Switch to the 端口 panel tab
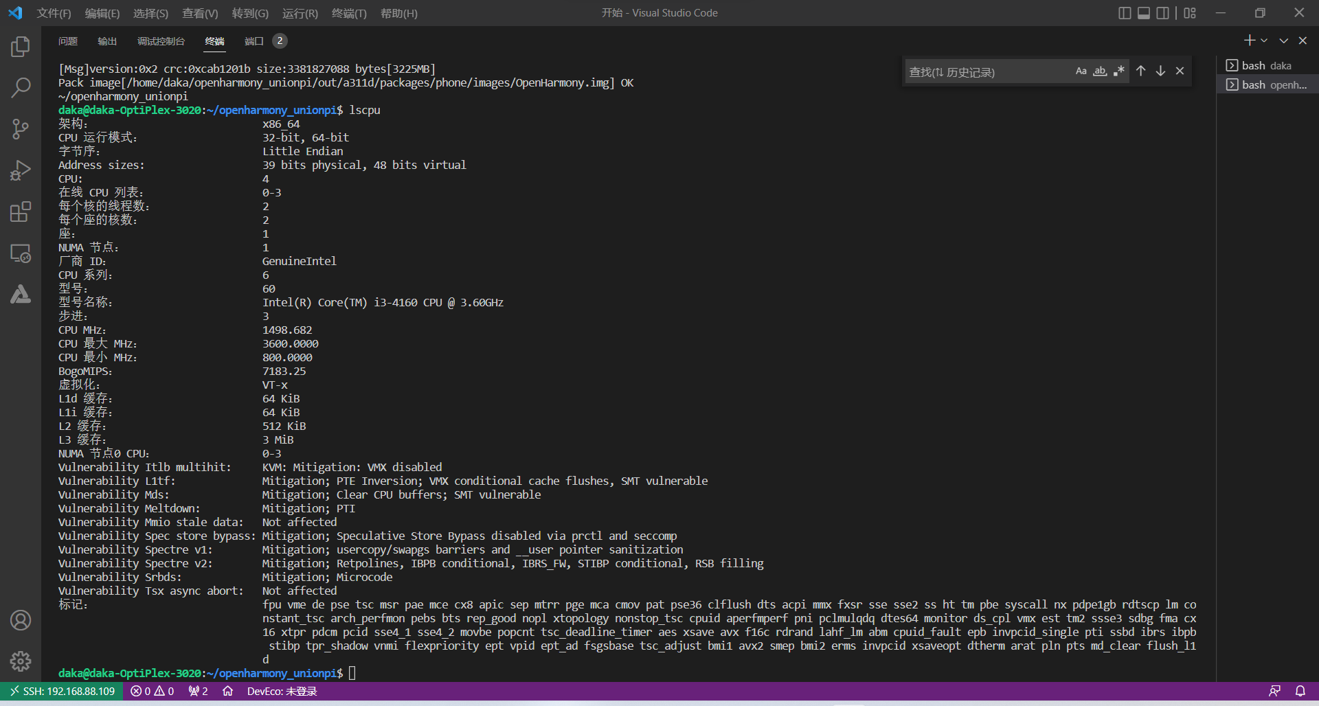The image size is (1319, 706). (x=253, y=41)
